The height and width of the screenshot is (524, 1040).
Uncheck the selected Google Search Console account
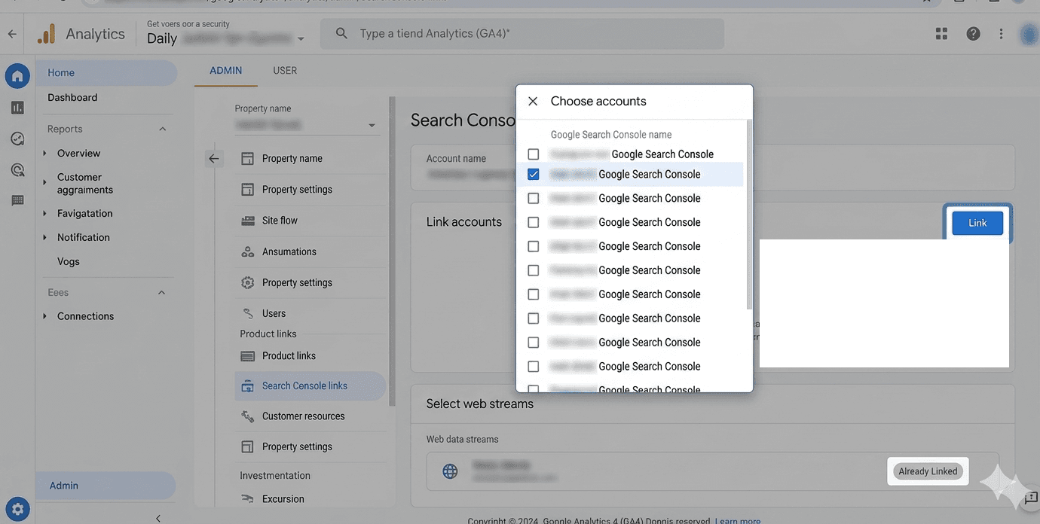534,174
